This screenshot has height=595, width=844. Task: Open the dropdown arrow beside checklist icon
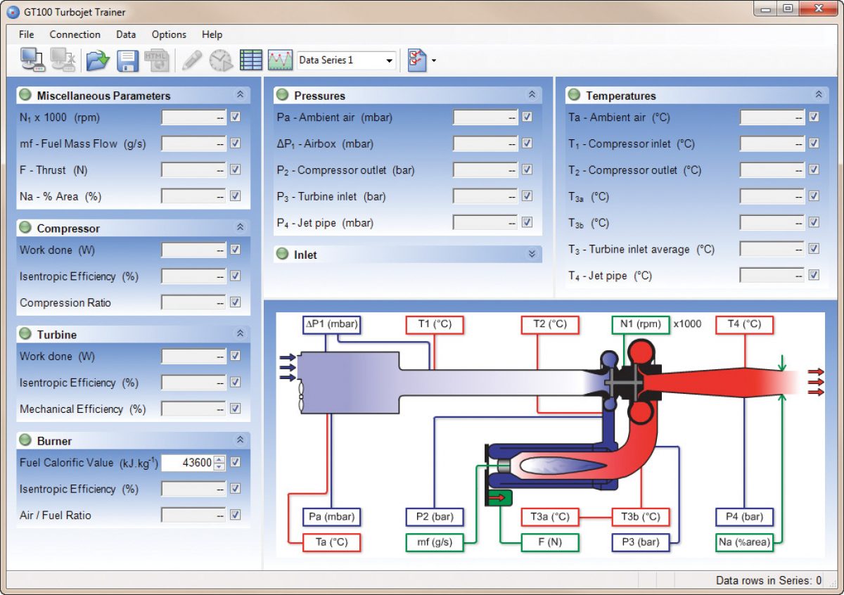[433, 60]
